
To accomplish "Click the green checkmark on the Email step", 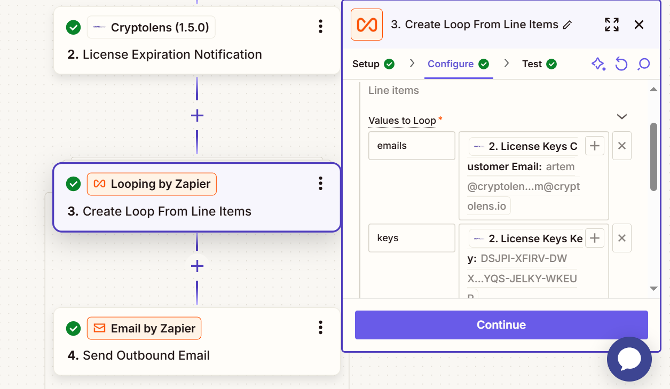I will coord(73,328).
